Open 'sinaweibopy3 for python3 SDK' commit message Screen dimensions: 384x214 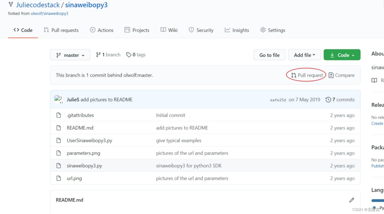pos(189,166)
